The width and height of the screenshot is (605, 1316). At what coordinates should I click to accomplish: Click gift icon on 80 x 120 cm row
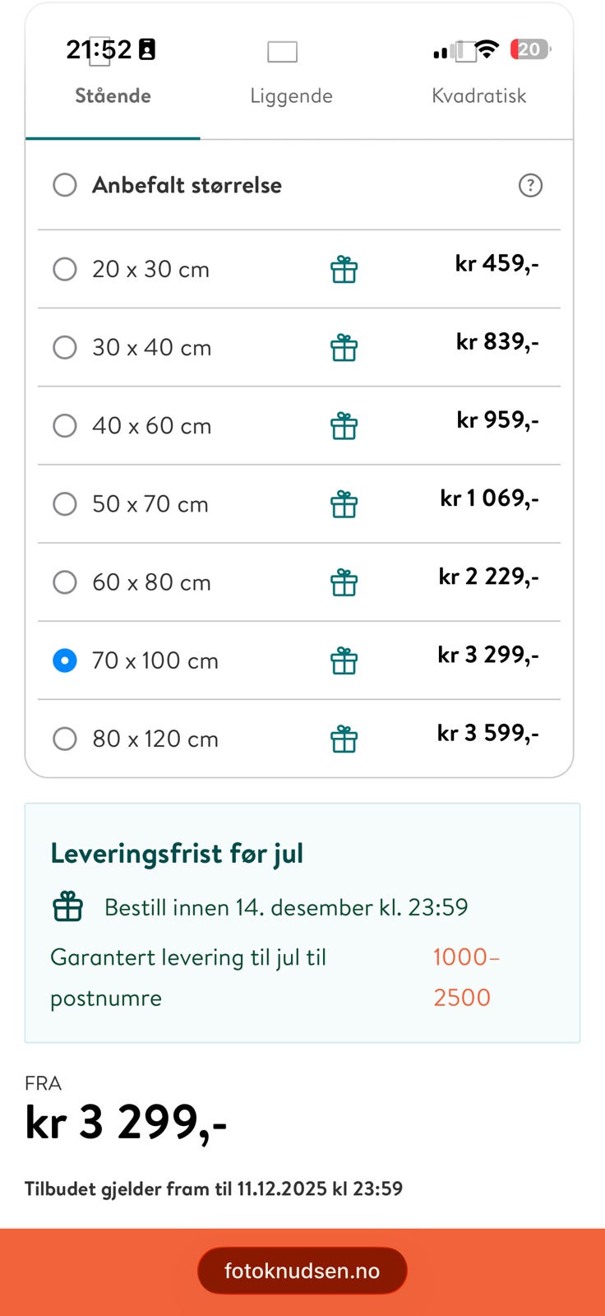click(x=344, y=739)
